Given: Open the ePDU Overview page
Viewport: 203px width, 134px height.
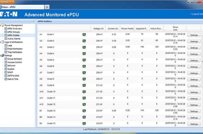Looking at the screenshot, I should click(x=15, y=29).
